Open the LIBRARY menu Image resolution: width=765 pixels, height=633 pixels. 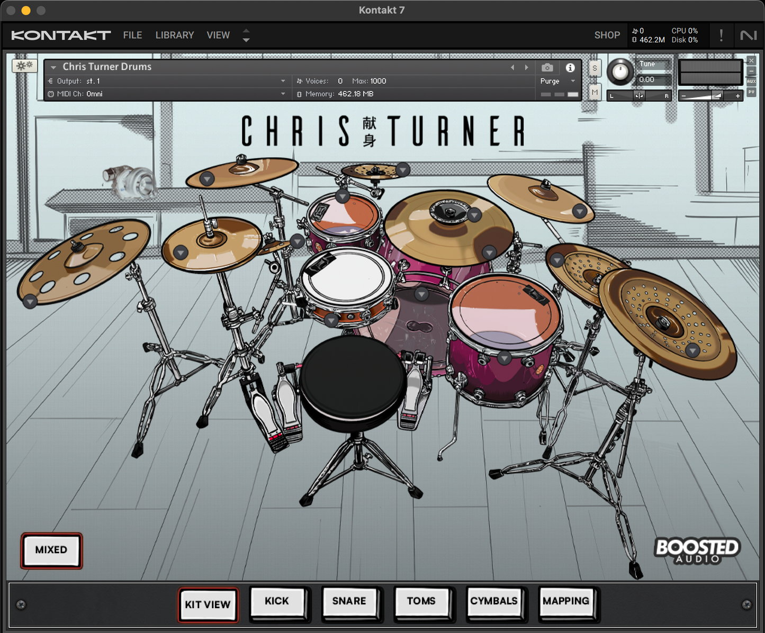pos(175,35)
